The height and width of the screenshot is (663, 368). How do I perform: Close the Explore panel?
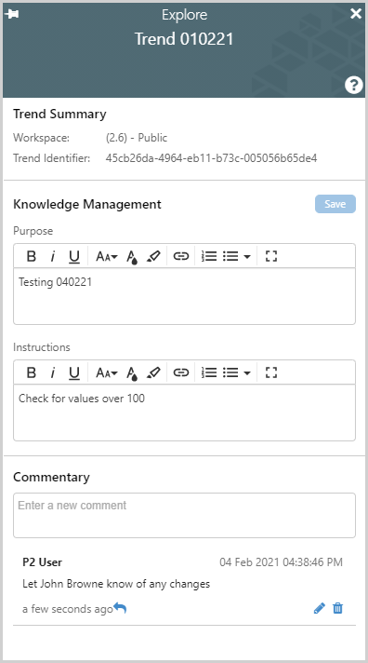[356, 14]
